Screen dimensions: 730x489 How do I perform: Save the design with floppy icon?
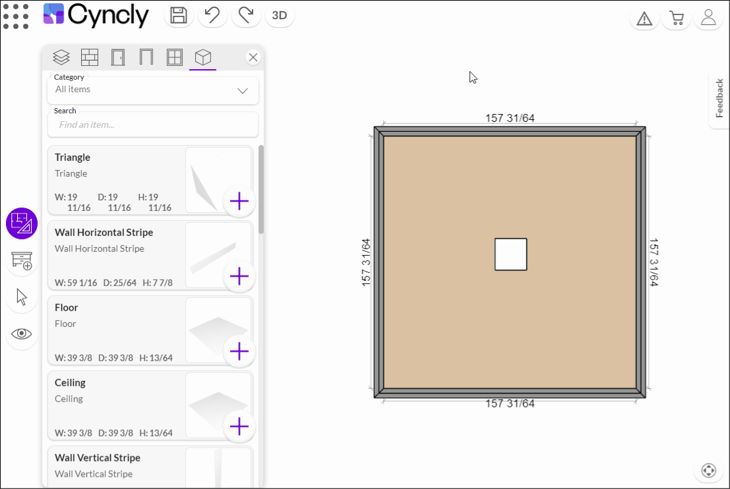point(179,15)
